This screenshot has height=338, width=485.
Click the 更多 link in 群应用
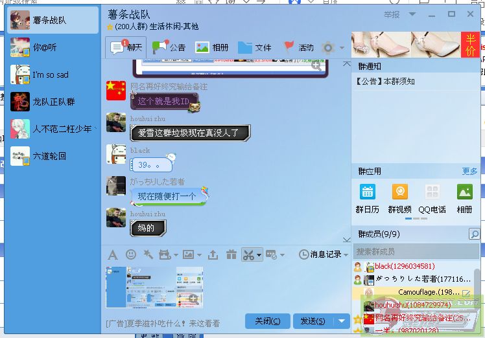[x=469, y=172]
